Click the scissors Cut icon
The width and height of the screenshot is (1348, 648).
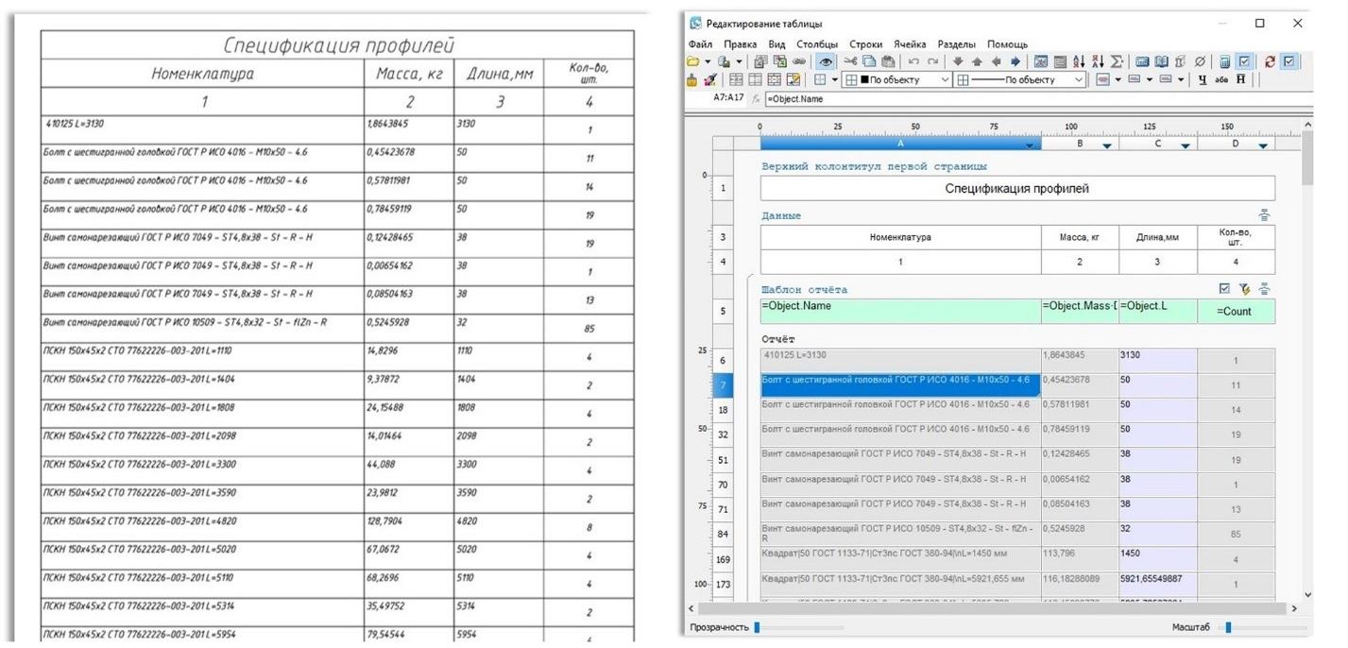[x=850, y=61]
